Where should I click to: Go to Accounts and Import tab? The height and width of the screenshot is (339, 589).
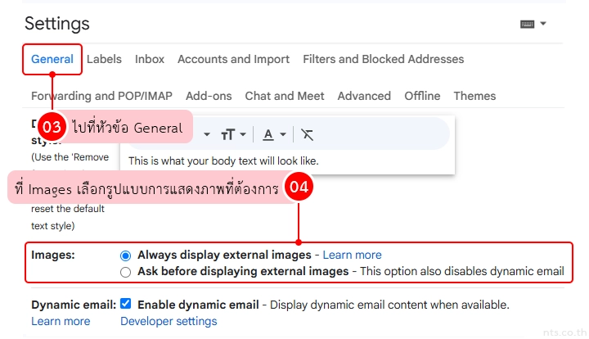[233, 60]
